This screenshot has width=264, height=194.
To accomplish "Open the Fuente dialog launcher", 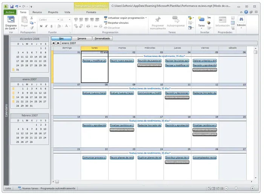I will [71, 32].
